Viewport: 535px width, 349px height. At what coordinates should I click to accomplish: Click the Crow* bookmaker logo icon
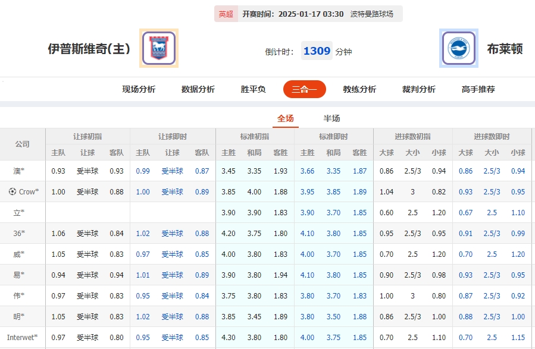[12, 191]
